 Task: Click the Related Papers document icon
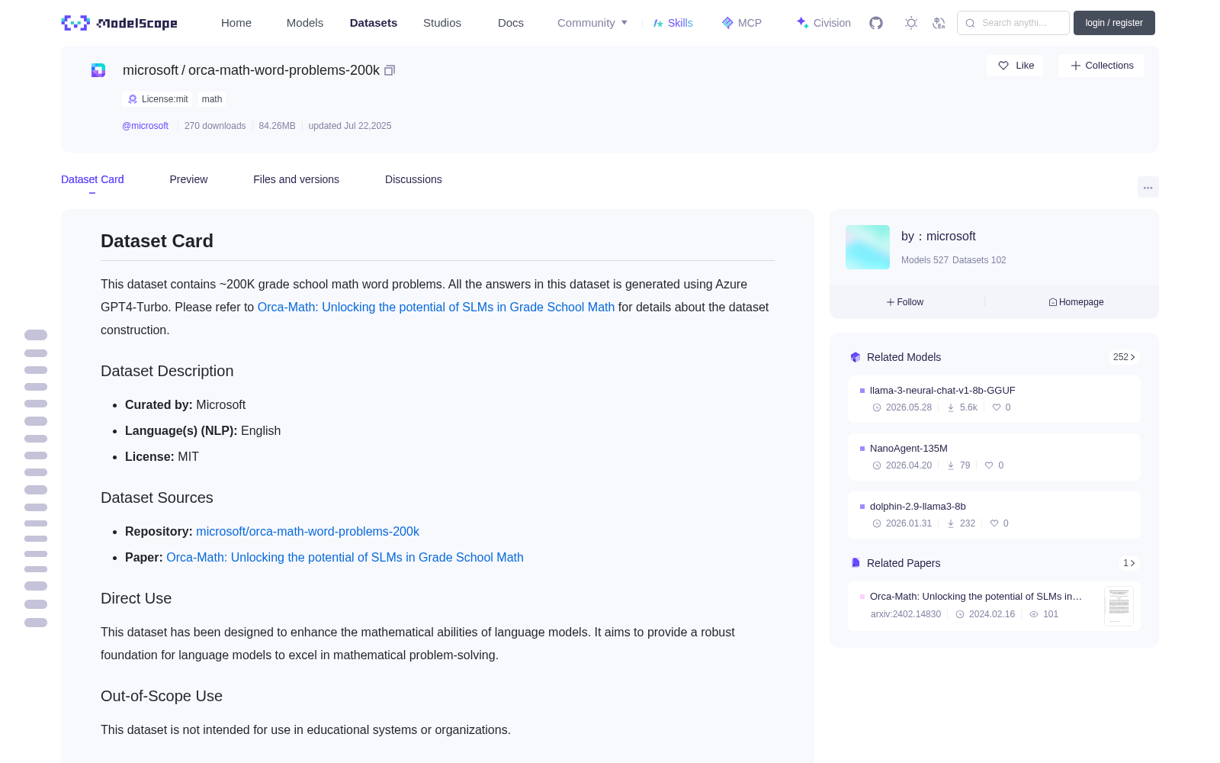856,563
